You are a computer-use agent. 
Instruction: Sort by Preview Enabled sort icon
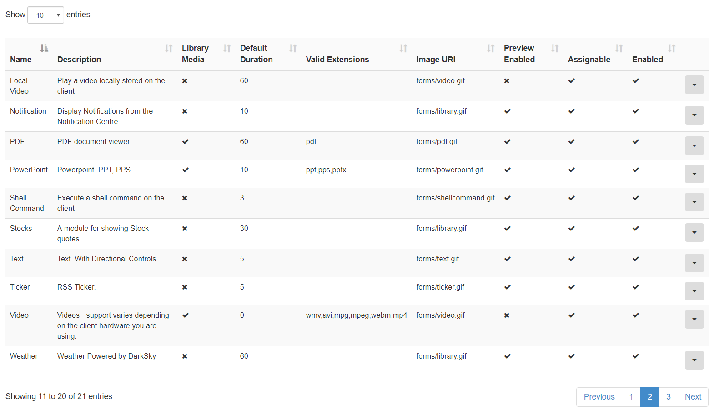pos(555,48)
